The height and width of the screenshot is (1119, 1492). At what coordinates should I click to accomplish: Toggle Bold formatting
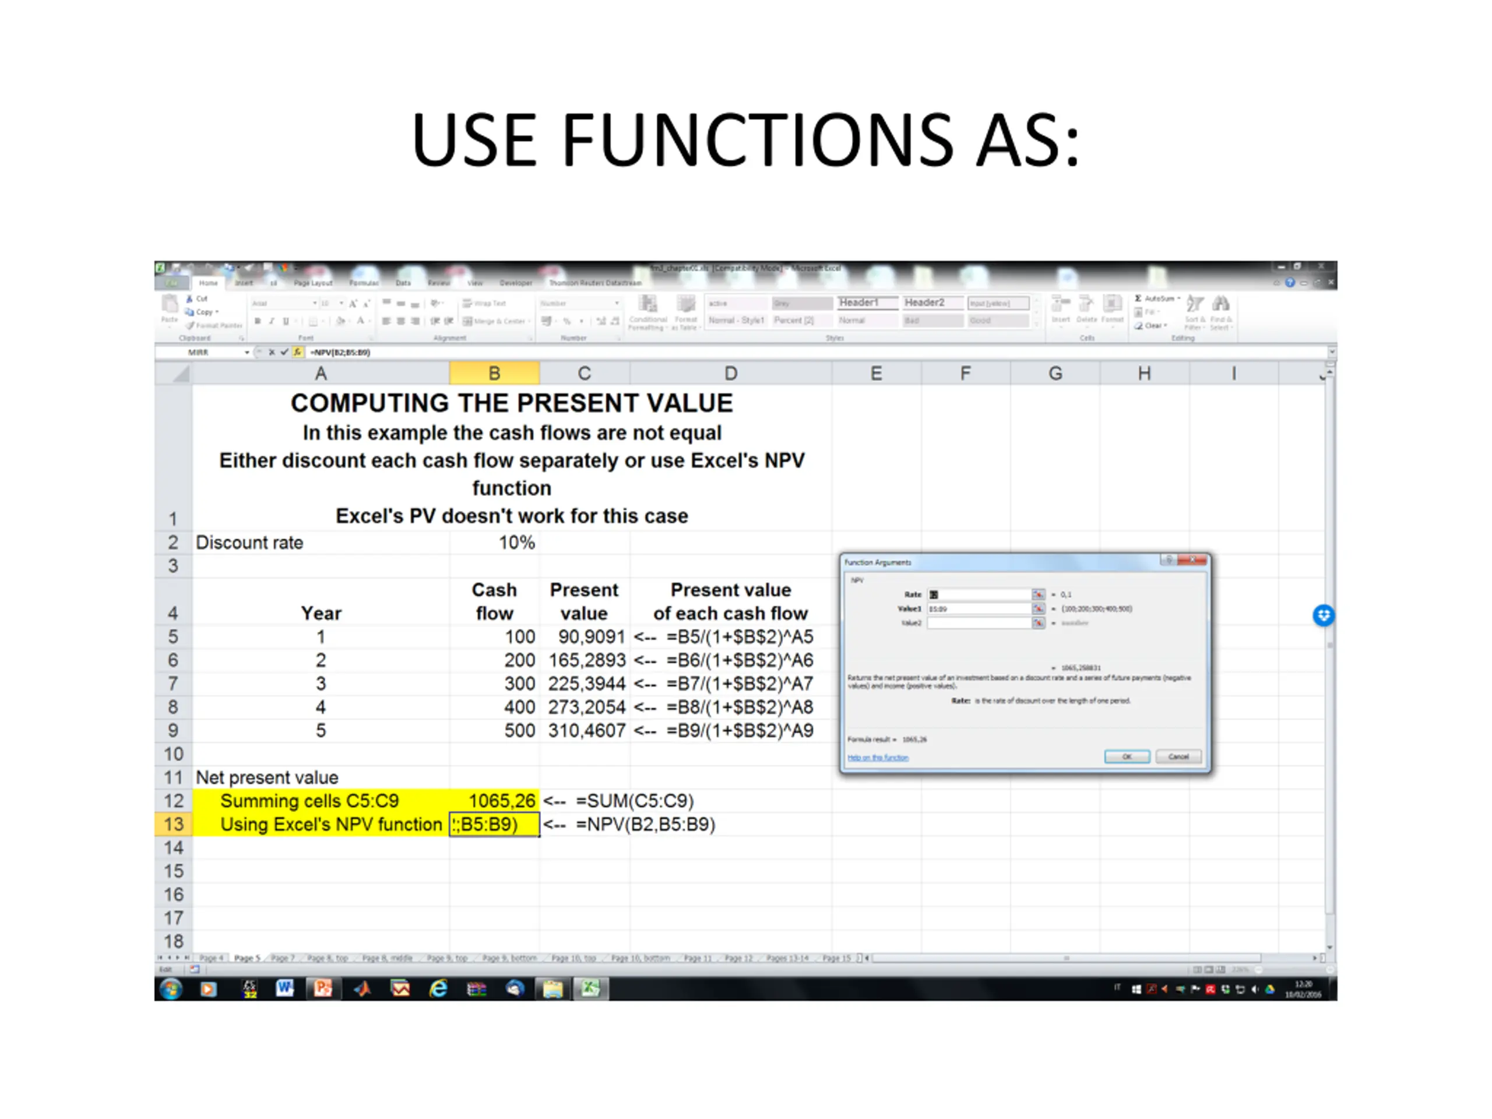[x=257, y=321]
